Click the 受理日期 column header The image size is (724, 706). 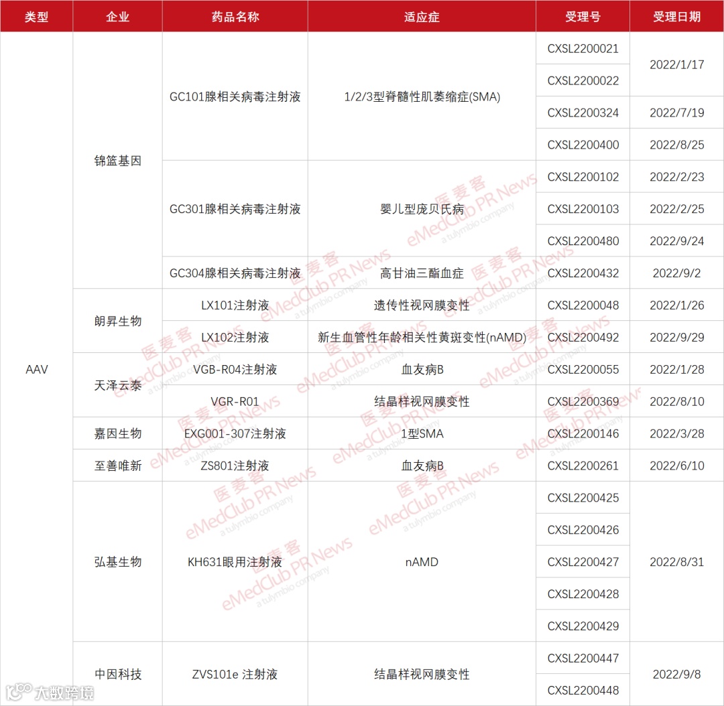pos(676,16)
